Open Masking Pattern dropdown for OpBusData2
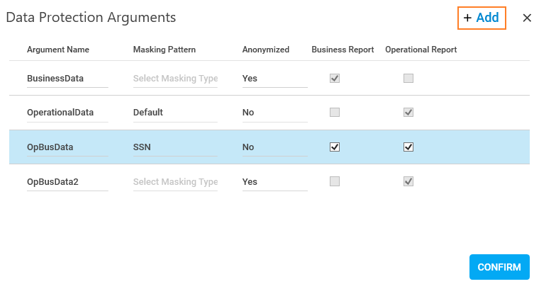The image size is (534, 284). coord(175,182)
